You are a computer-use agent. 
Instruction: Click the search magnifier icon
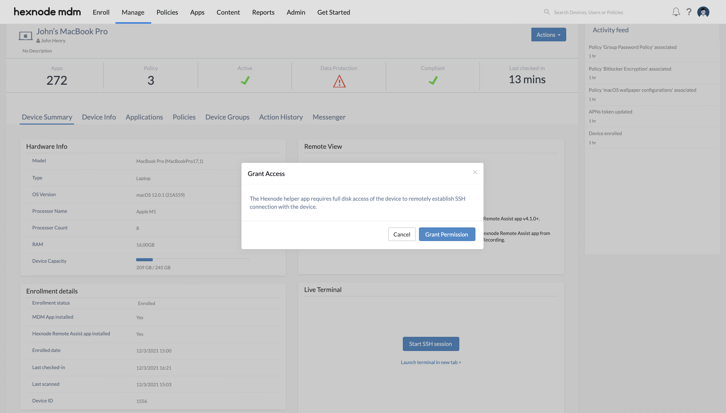point(547,12)
